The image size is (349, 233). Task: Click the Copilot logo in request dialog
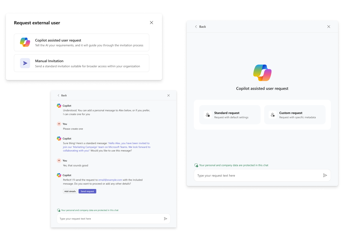point(25,42)
